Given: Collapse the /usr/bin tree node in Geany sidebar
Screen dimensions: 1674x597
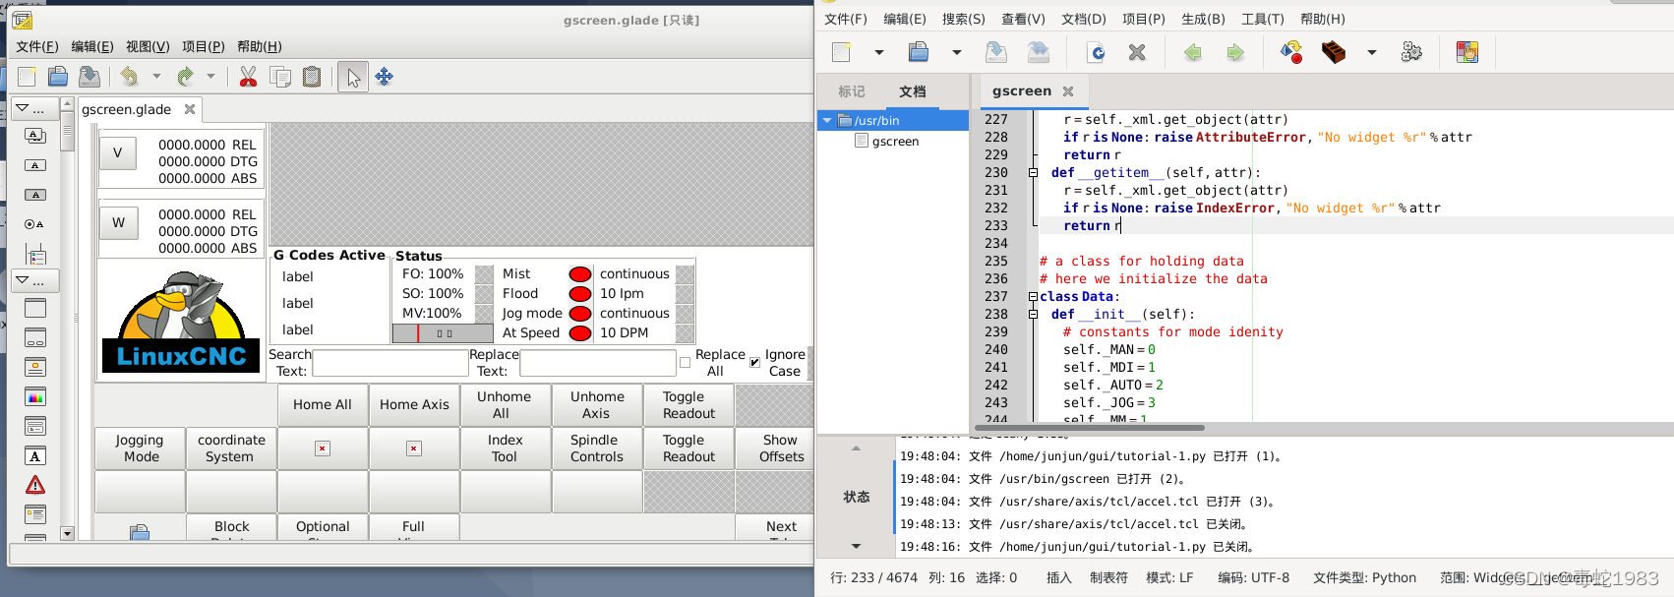Looking at the screenshot, I should click(827, 120).
